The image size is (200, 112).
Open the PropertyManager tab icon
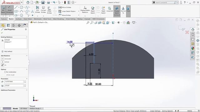pyautogui.click(x=8, y=26)
